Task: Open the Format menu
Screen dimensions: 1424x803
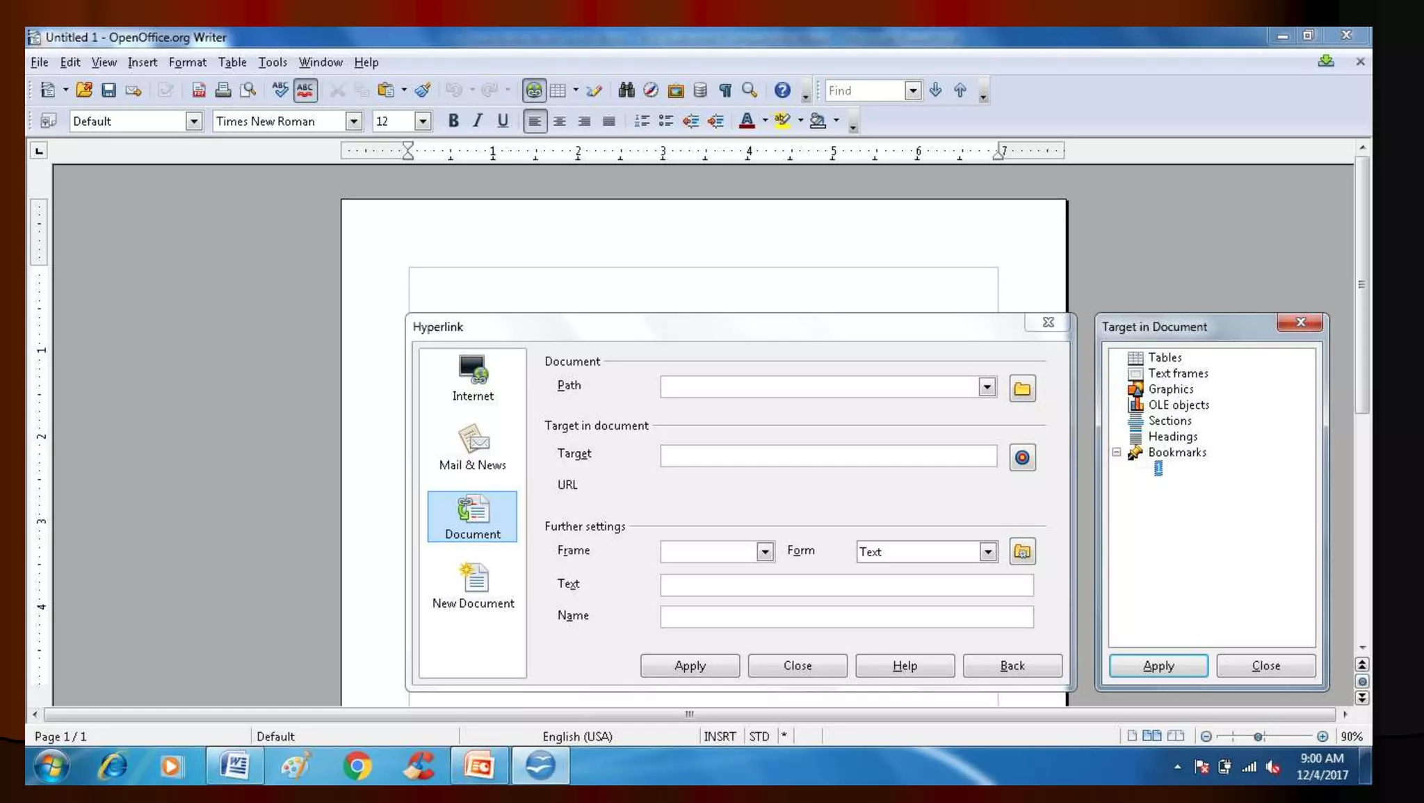Action: click(x=187, y=63)
